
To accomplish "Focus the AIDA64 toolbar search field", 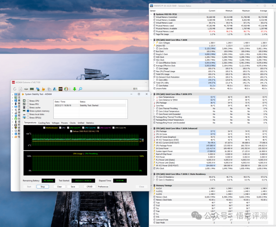I will [141, 89].
